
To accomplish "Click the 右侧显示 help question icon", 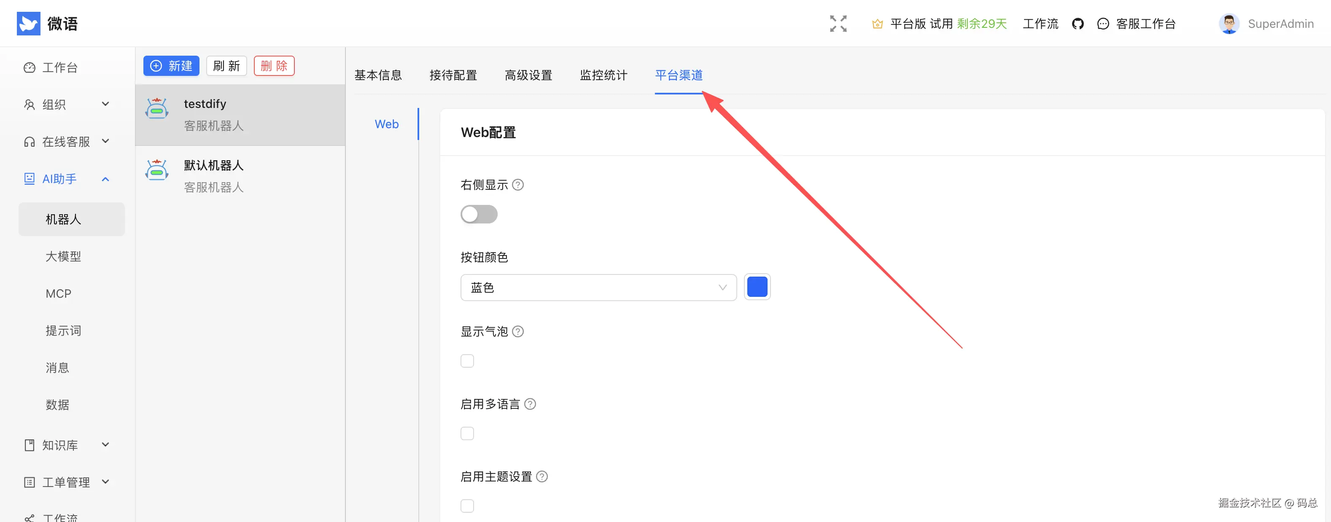I will 518,185.
